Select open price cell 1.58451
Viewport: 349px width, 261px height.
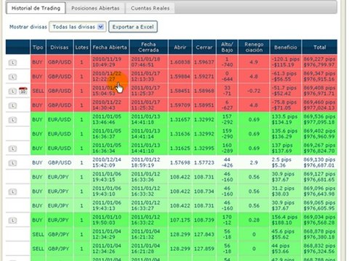[x=180, y=91]
